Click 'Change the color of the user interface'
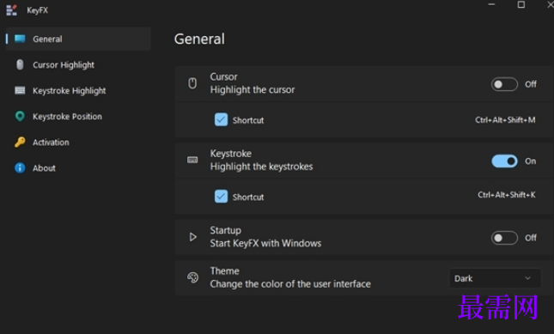This screenshot has width=554, height=334. click(290, 284)
